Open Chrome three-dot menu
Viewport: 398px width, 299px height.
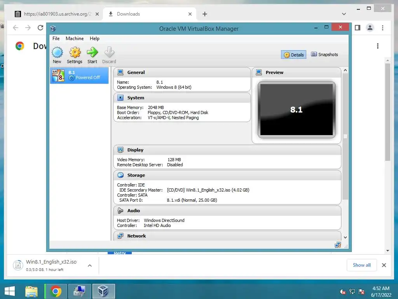click(382, 28)
